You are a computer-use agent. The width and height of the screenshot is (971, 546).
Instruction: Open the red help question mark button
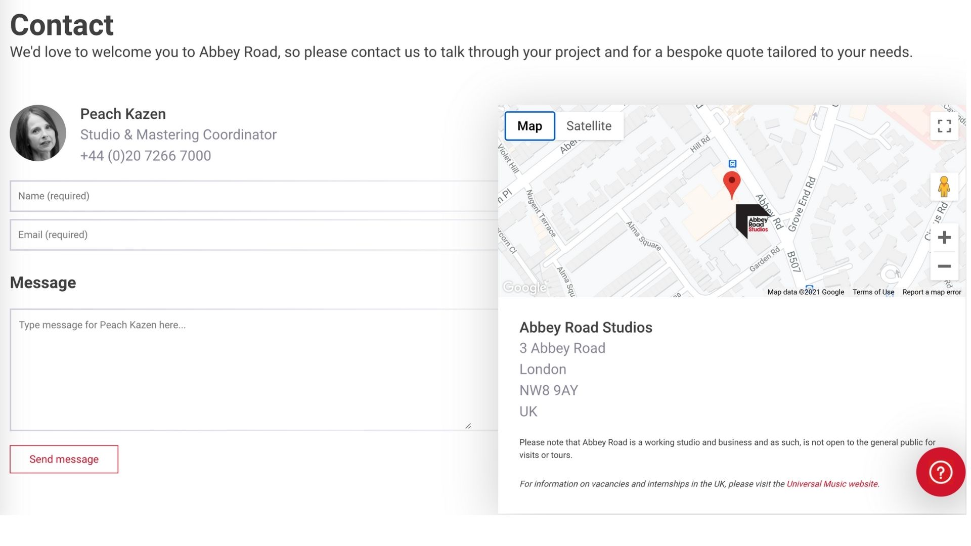[940, 472]
